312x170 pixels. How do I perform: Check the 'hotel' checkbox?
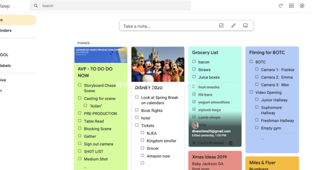click(x=137, y=117)
